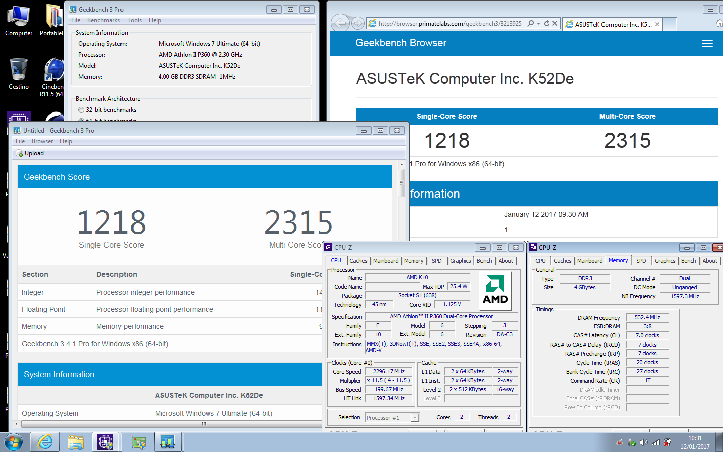
Task: Click the volume speaker tray icon
Action: pyautogui.click(x=643, y=442)
